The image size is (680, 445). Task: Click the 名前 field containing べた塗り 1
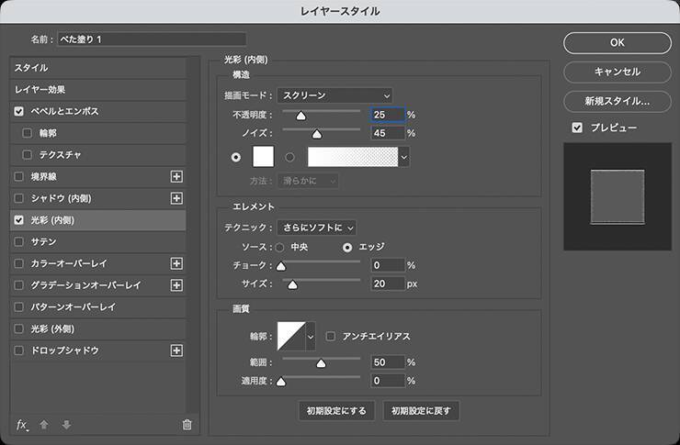click(152, 39)
